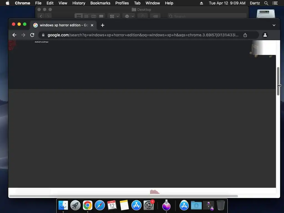Open the Tab menu
The image size is (284, 213).
(x=137, y=3)
